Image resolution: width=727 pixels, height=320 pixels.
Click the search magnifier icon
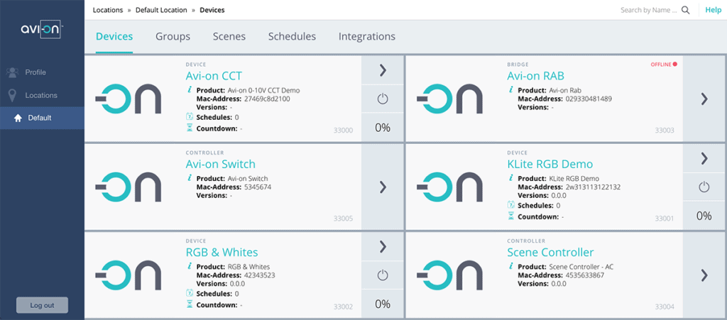685,10
